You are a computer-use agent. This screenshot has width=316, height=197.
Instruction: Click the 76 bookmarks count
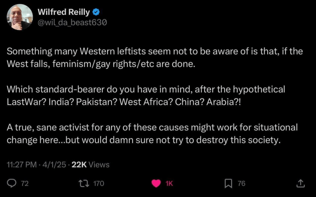coord(241,184)
